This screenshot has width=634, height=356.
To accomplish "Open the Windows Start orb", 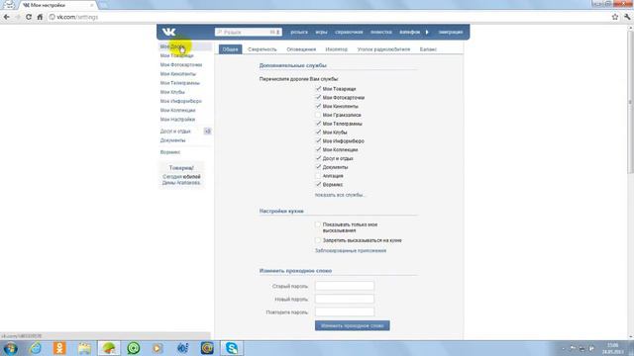I will coord(11,348).
